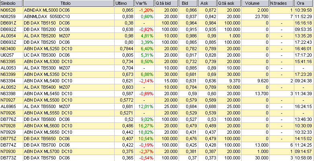Viewport: 314px width, 161px height.
Task: Select symbol AL0053
Action: (x=8, y=68)
